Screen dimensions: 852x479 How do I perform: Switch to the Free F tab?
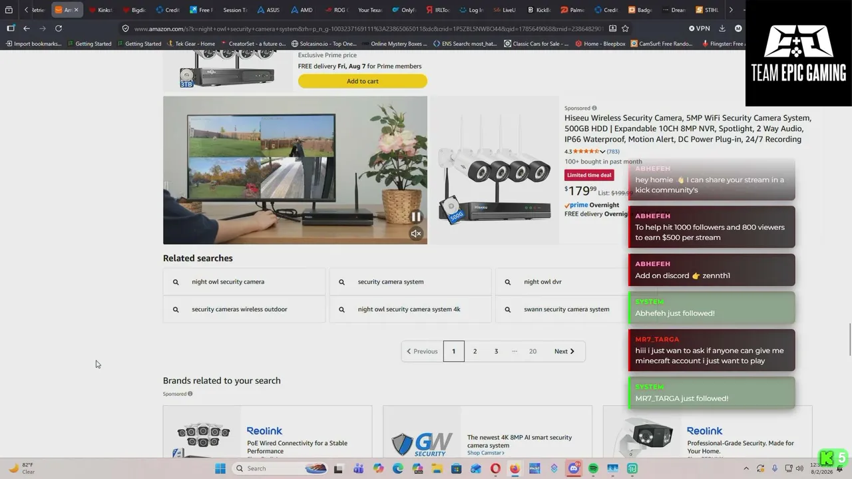pos(200,10)
